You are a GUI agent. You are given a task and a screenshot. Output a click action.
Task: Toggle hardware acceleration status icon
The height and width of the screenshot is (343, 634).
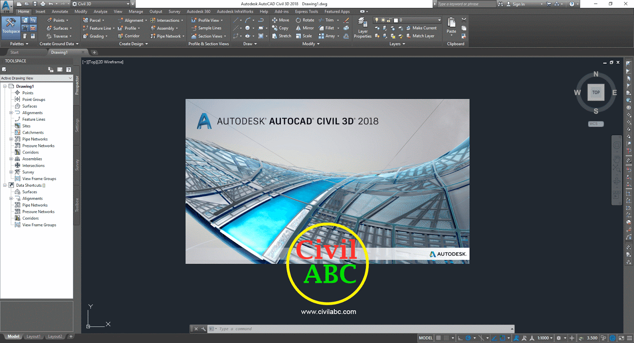point(613,338)
